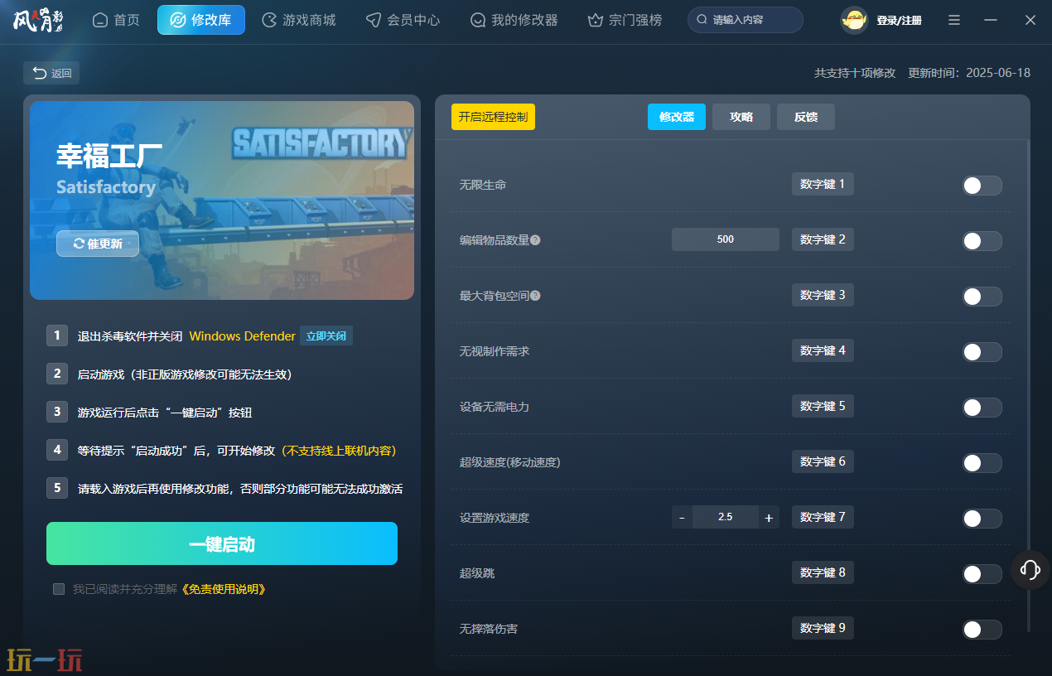Click the 数字键 8 hotkey button
Screen dimensions: 1052x676
click(x=823, y=572)
